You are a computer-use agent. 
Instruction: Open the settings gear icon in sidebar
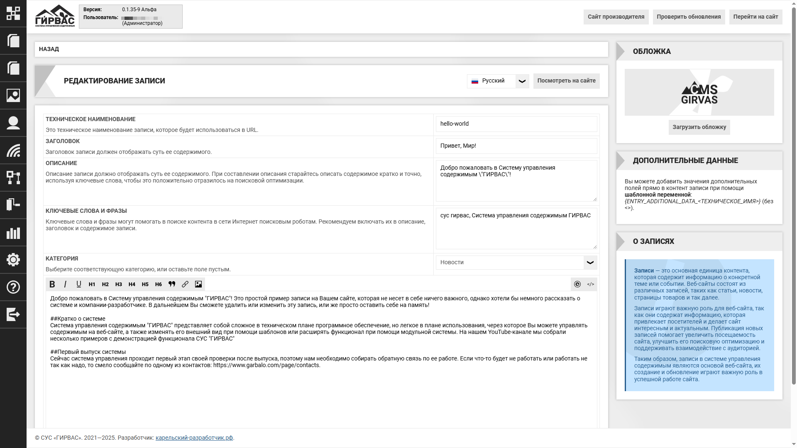13,260
